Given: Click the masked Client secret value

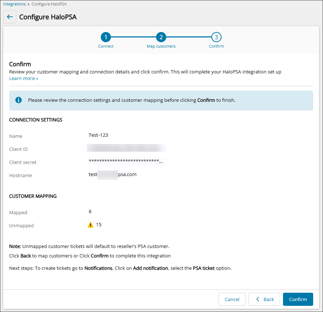Looking at the screenshot, I should [125, 161].
